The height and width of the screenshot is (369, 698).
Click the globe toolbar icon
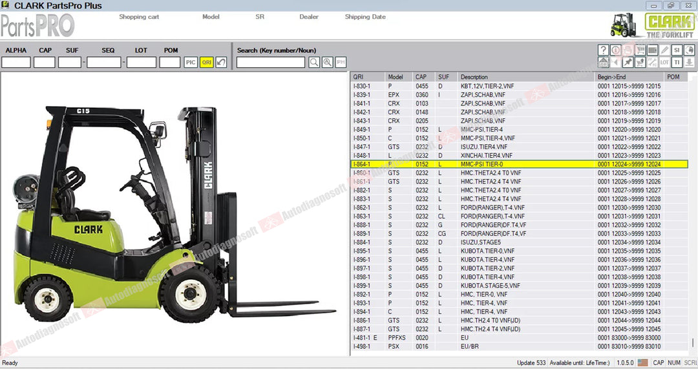click(x=689, y=50)
